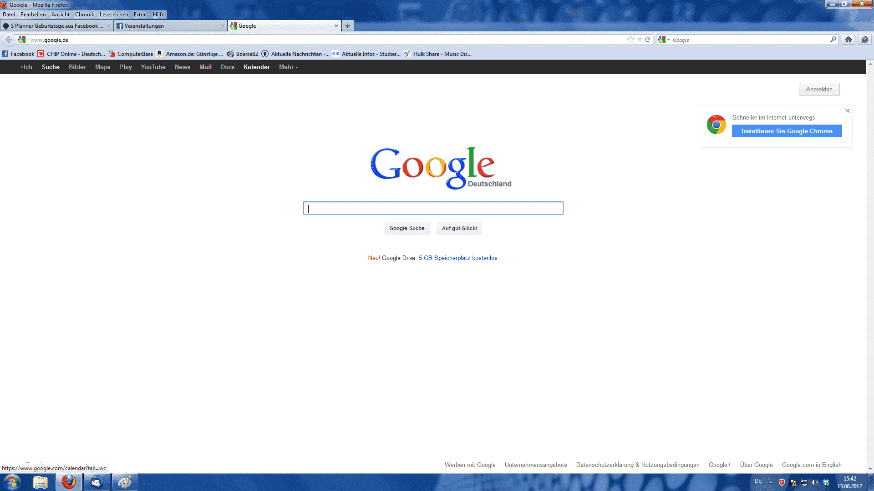Click Installieren Sie Google Chrome button
Viewport: 874px width, 491px height.
[787, 131]
